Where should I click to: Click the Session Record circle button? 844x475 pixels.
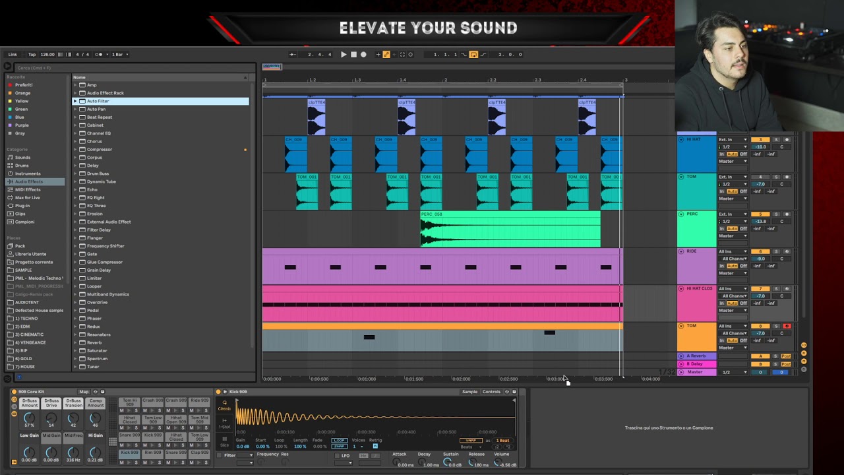(x=410, y=55)
